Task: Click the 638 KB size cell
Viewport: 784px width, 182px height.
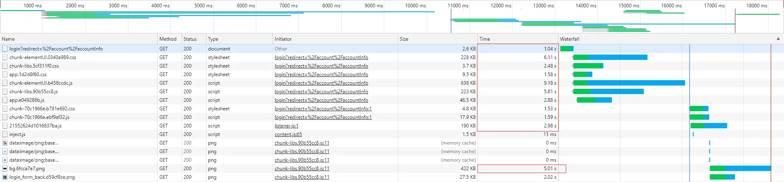Action: 438,83
